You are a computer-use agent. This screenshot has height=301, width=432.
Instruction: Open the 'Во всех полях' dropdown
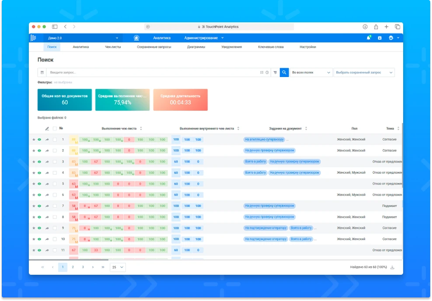click(311, 73)
